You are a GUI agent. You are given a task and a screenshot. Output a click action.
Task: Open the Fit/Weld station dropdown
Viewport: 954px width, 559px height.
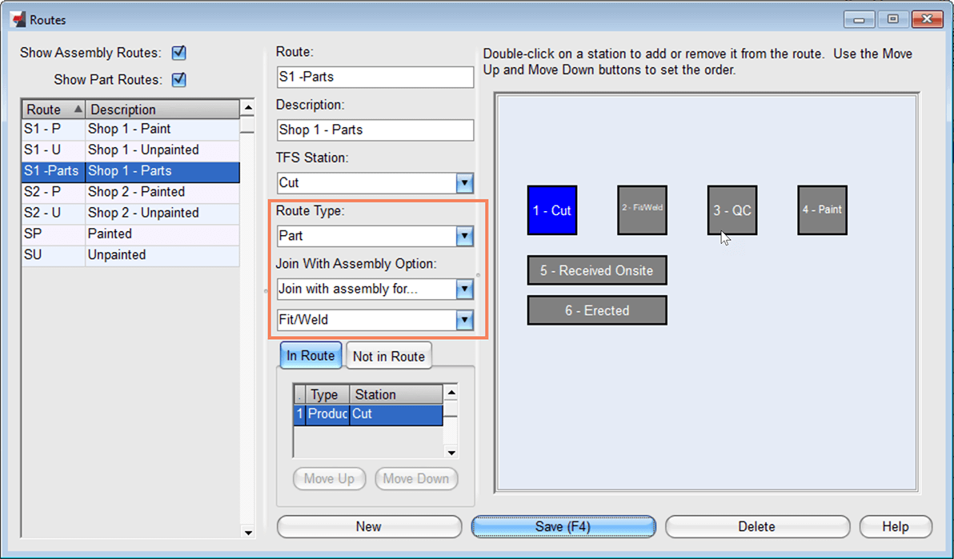pos(464,320)
